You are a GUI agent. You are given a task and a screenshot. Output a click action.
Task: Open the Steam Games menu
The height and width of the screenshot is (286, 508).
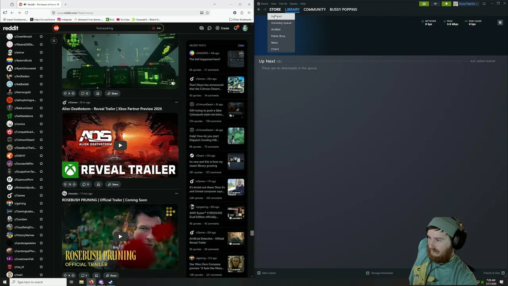[x=294, y=4]
